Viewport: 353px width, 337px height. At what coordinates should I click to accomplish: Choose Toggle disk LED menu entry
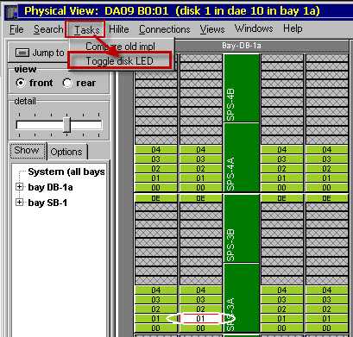pyautogui.click(x=120, y=60)
